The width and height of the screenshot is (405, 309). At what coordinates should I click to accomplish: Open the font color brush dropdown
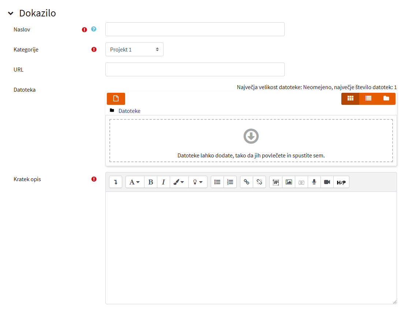[x=179, y=182]
